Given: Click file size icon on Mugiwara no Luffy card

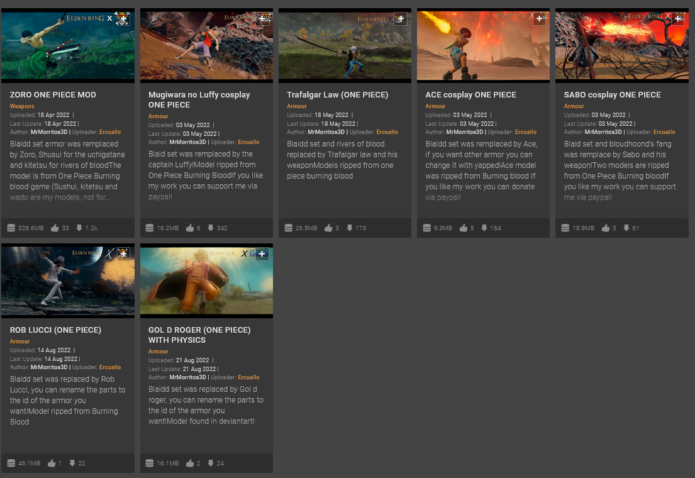Looking at the screenshot, I should (x=149, y=228).
